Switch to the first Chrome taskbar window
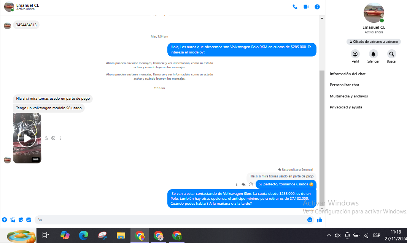 pyautogui.click(x=140, y=235)
